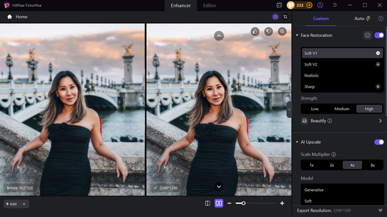Open the hamburger main menu
Viewport: 387px width, 217px height.
click(335, 5)
